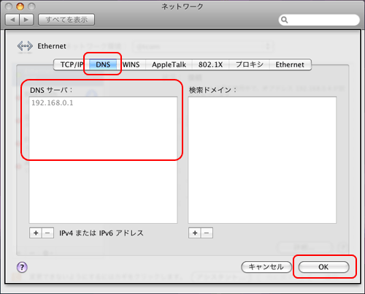Open help with the purple question mark
This screenshot has width=365, height=294.
pos(22,267)
